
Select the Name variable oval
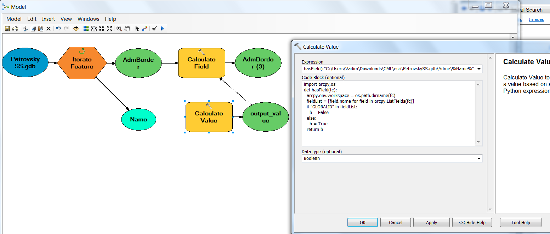click(138, 119)
